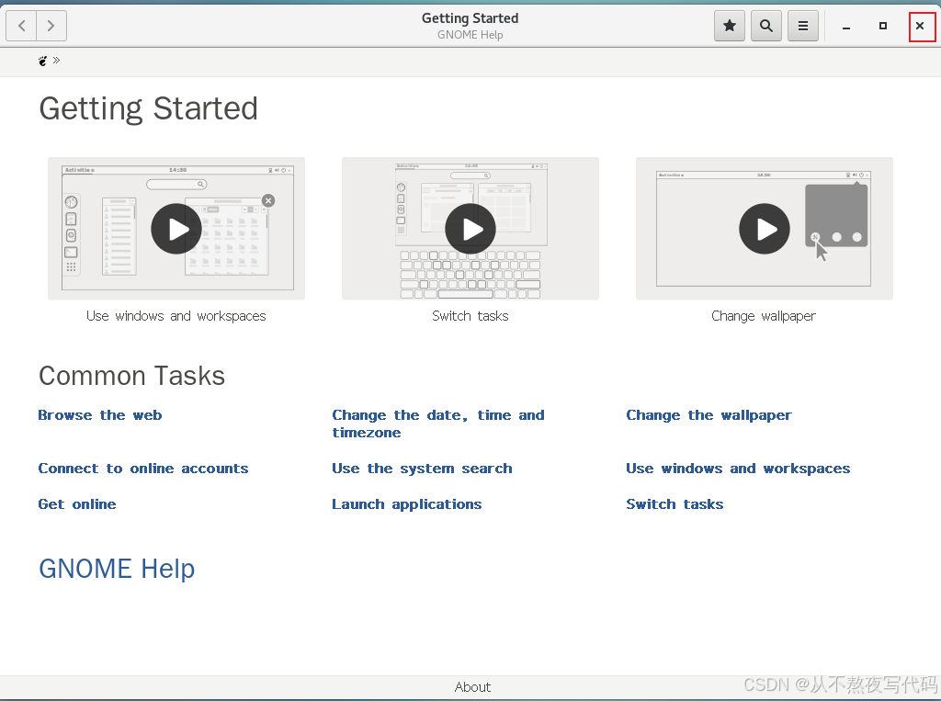Open bookmarks with the star icon
This screenshot has width=941, height=701.
pos(729,26)
